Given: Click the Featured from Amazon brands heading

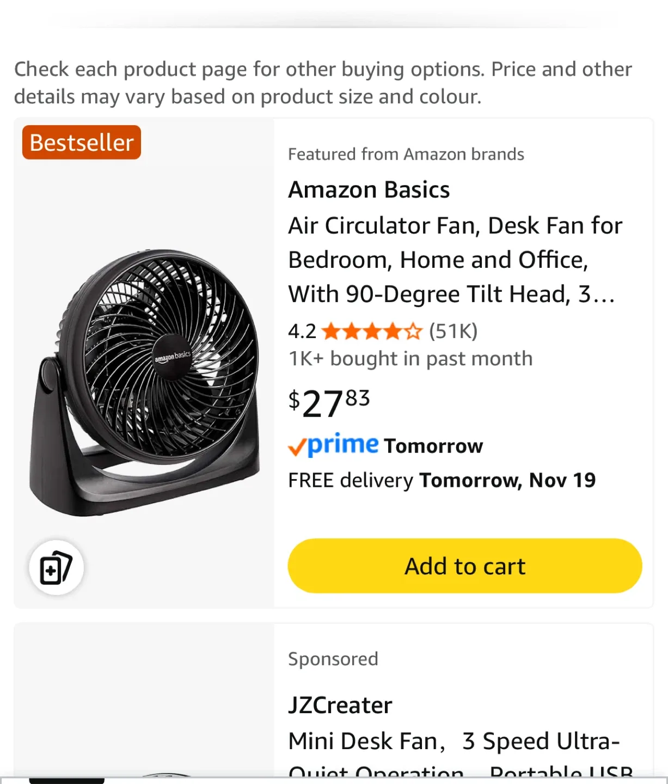Looking at the screenshot, I should click(x=406, y=154).
